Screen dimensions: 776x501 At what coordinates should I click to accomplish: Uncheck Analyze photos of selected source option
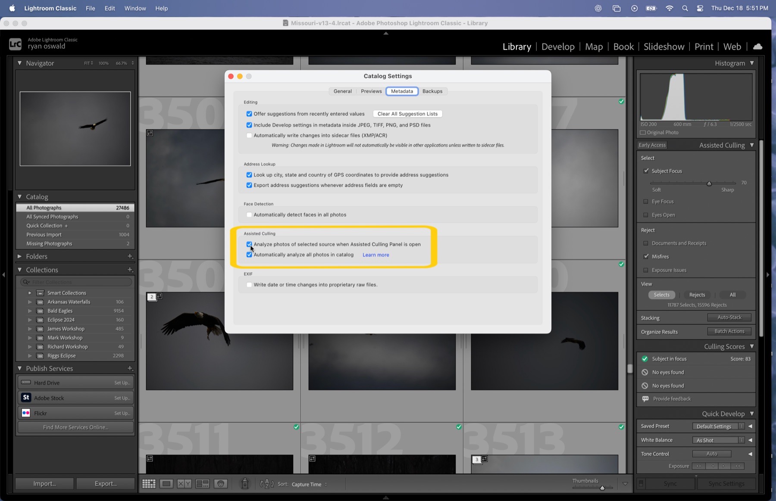coord(249,244)
